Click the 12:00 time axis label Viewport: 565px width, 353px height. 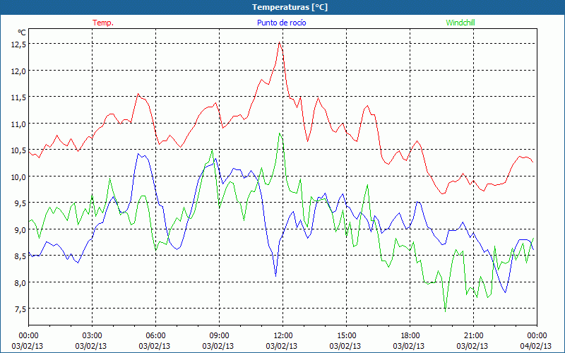coord(283,336)
